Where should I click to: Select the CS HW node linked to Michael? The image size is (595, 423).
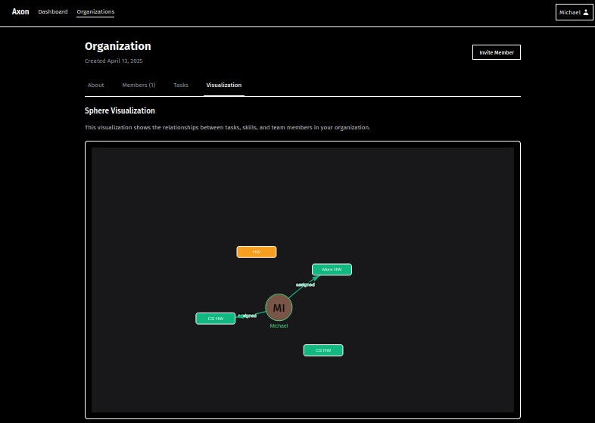216,319
